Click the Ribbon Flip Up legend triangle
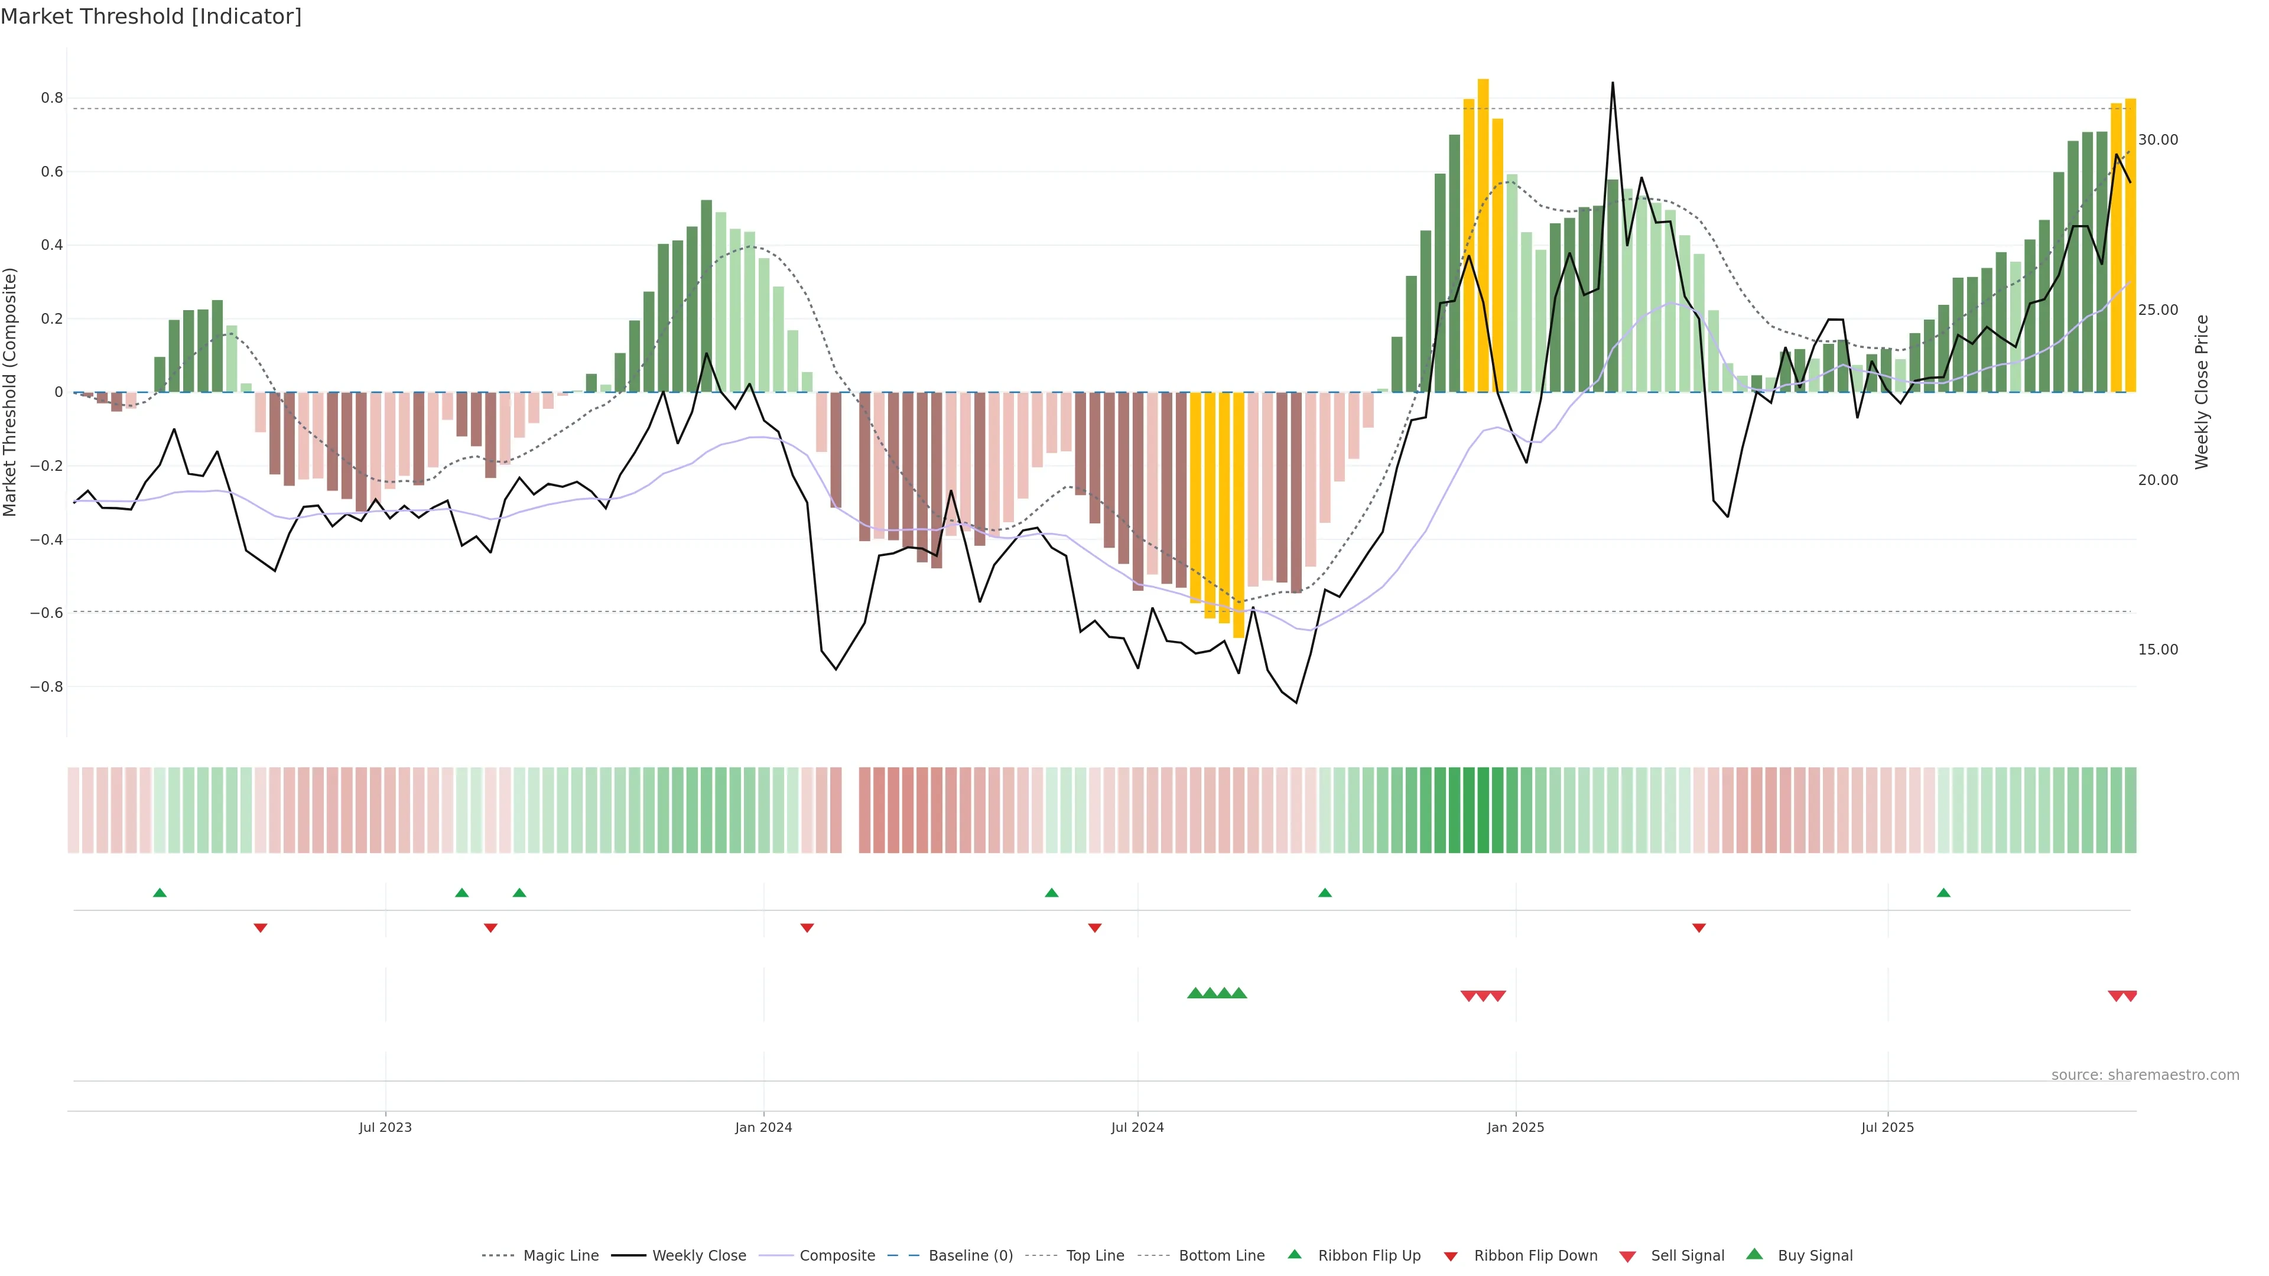 coord(1294,1254)
